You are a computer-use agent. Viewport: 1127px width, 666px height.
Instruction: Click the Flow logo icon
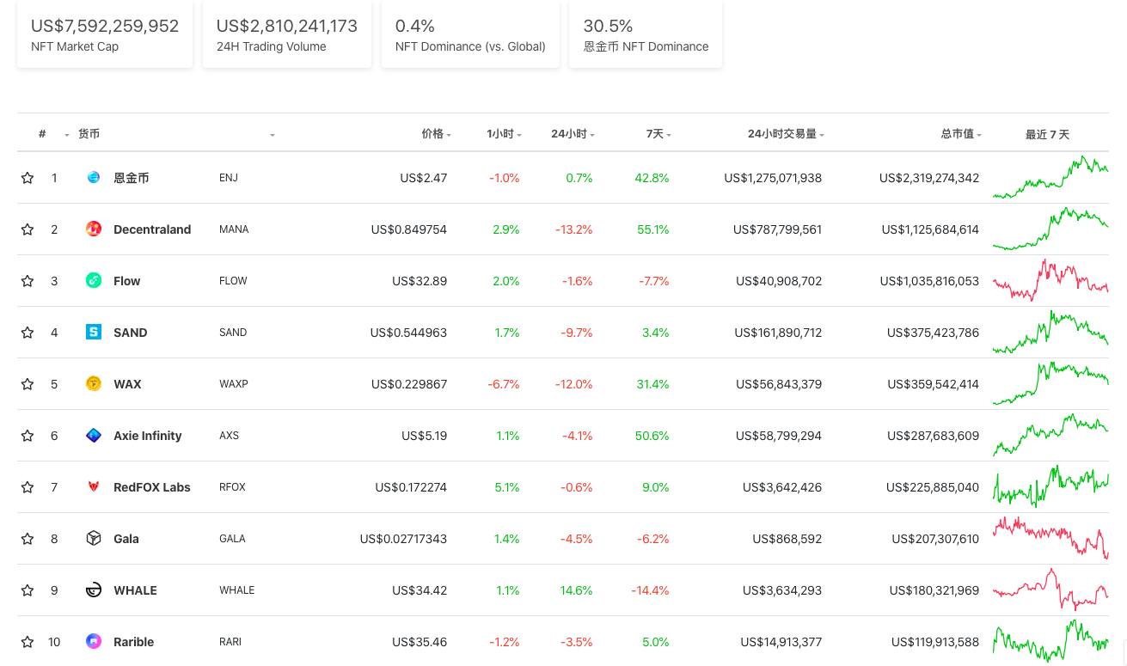pyautogui.click(x=94, y=281)
